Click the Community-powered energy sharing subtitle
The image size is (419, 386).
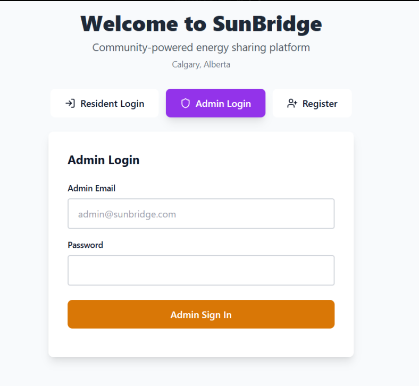[x=201, y=48]
